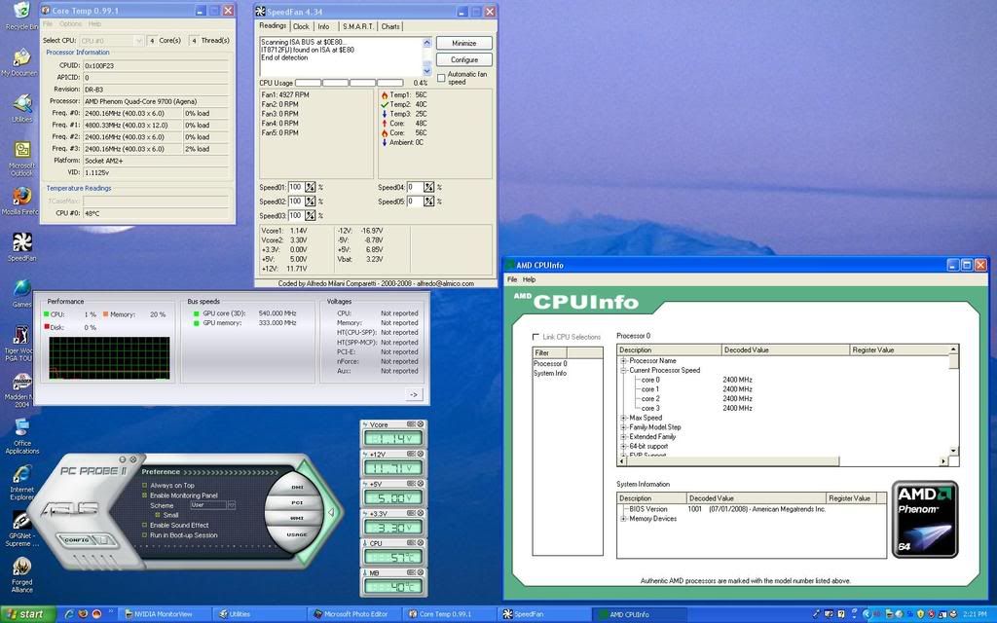Click the Speed01 spinner control

(311, 187)
